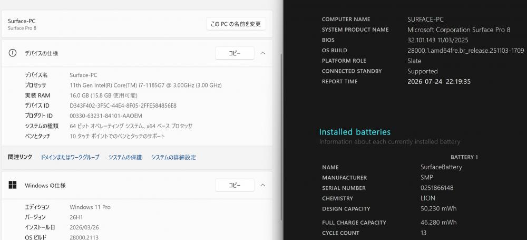This screenshot has width=527, height=240.
Task: Collapse the デバイスの仕様 section chevron
Action: pos(263,53)
